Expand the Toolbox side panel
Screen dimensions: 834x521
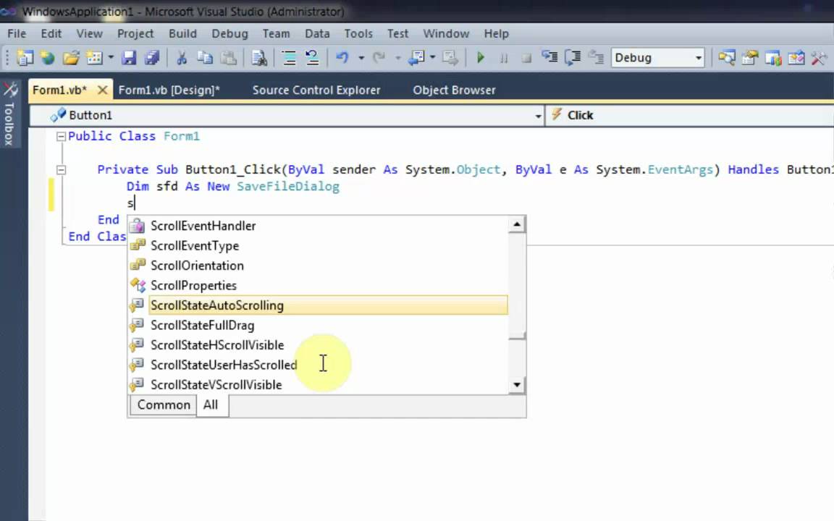[x=9, y=114]
